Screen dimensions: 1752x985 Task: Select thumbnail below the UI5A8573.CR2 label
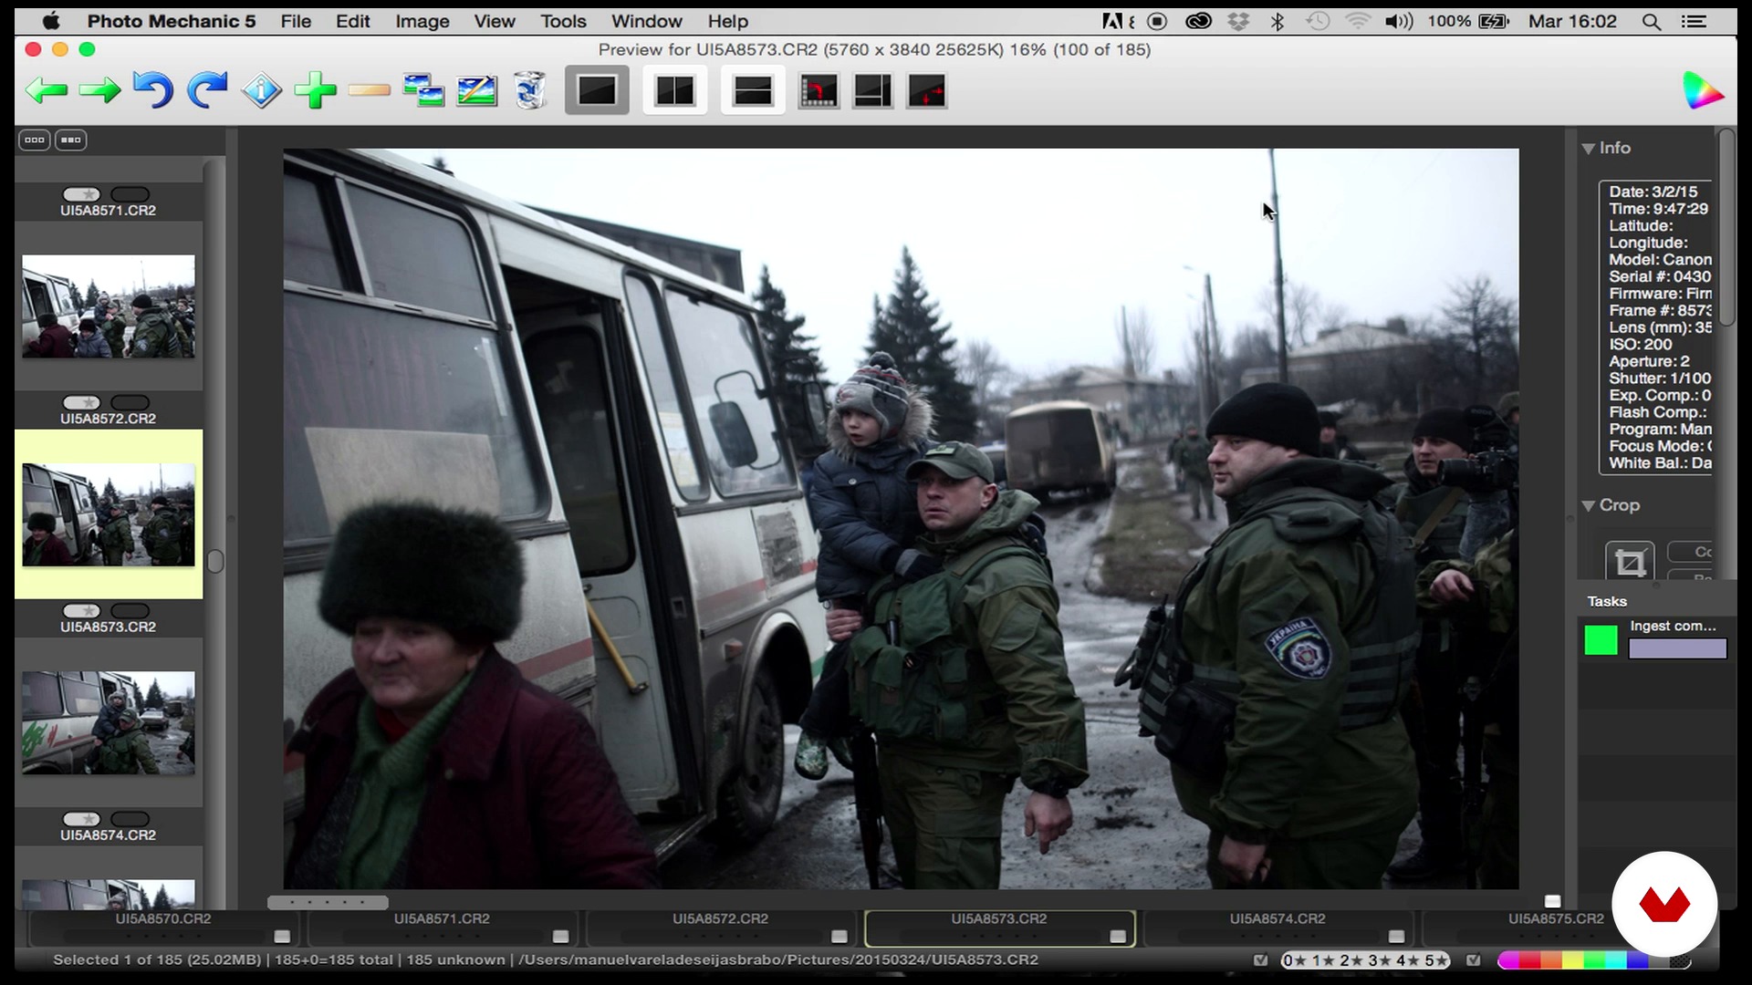[x=109, y=723]
